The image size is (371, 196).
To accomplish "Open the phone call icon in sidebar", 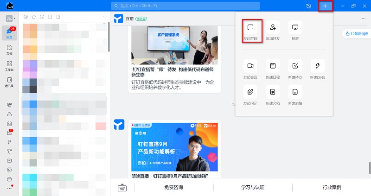I will tap(9, 105).
